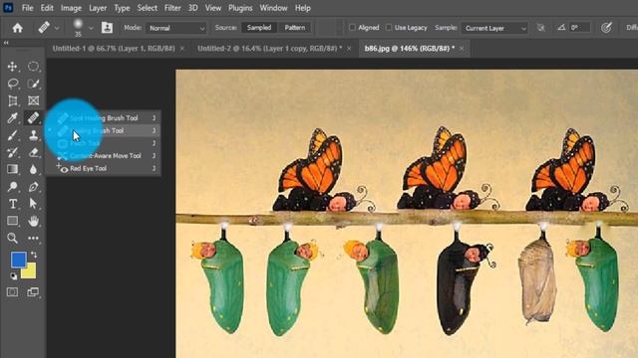
Task: Open the Layer menu
Action: click(98, 8)
